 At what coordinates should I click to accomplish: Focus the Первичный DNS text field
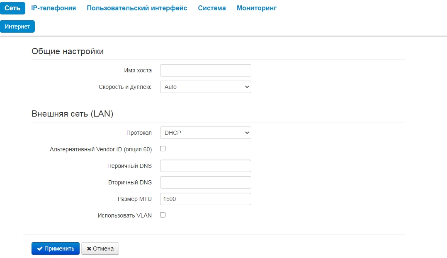205,166
